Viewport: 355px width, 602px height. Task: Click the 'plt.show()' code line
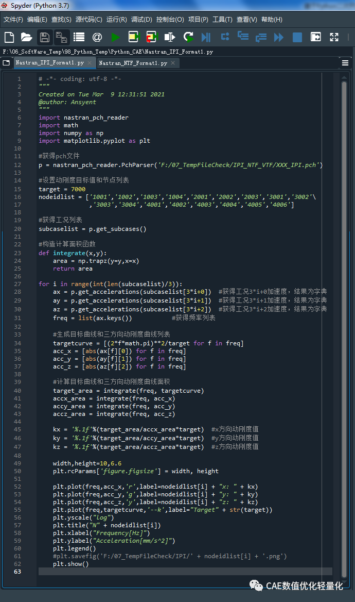point(71,564)
